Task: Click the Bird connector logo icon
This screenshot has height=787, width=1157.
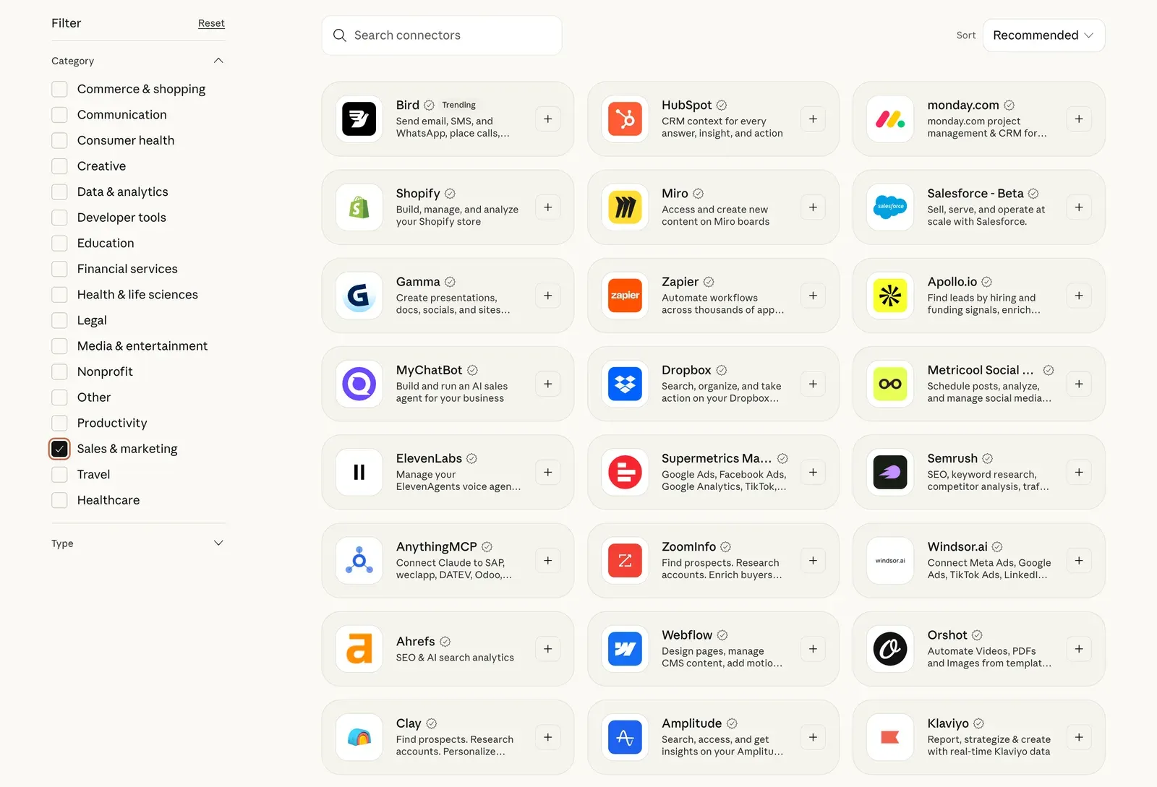Action: click(x=359, y=119)
